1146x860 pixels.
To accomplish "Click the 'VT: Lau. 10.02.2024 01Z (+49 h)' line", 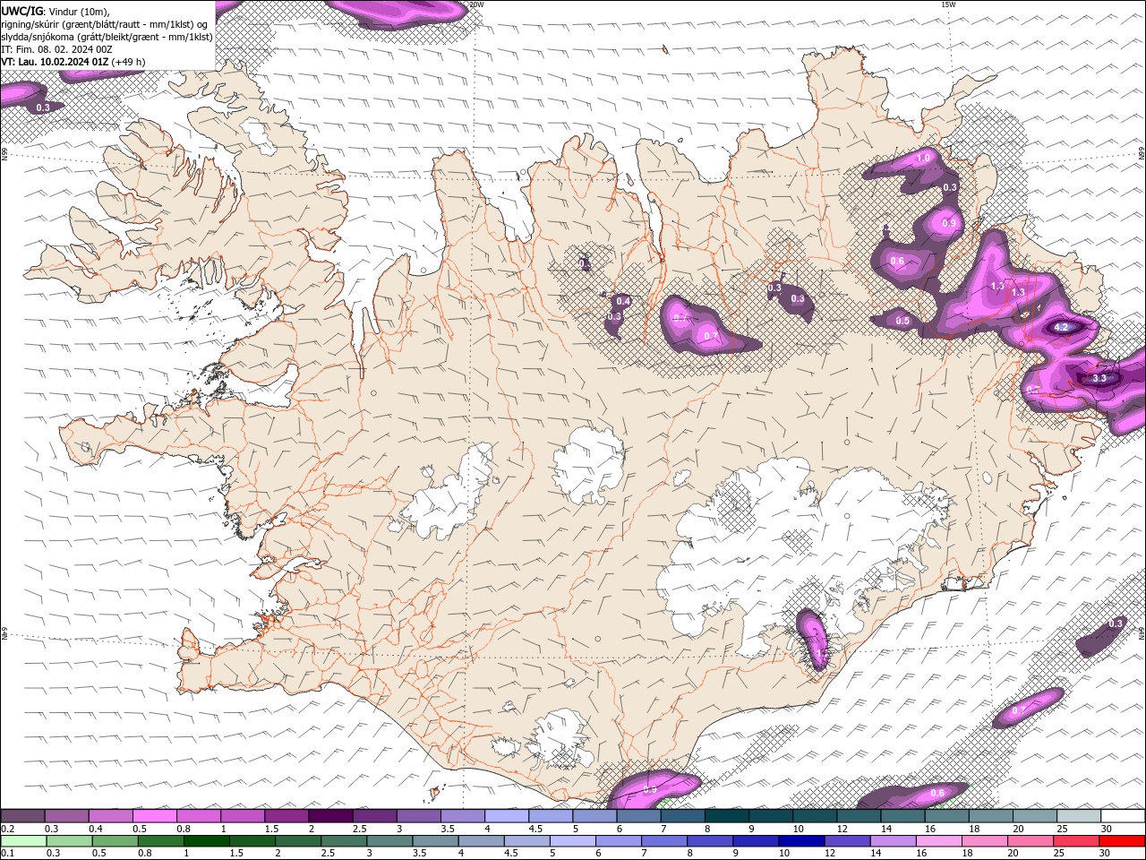I will 73,62.
